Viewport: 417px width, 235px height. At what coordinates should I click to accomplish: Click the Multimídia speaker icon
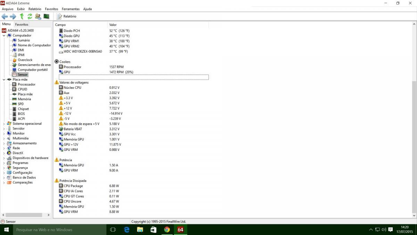(9, 138)
